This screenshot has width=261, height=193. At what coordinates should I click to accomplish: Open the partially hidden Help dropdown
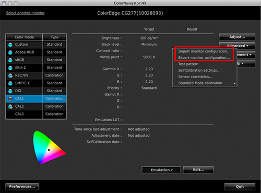coord(246,63)
